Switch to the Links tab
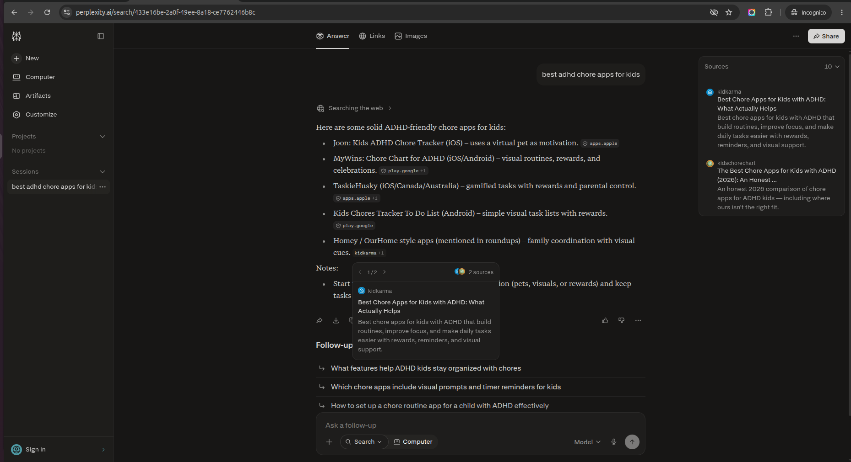The image size is (851, 462). [372, 36]
